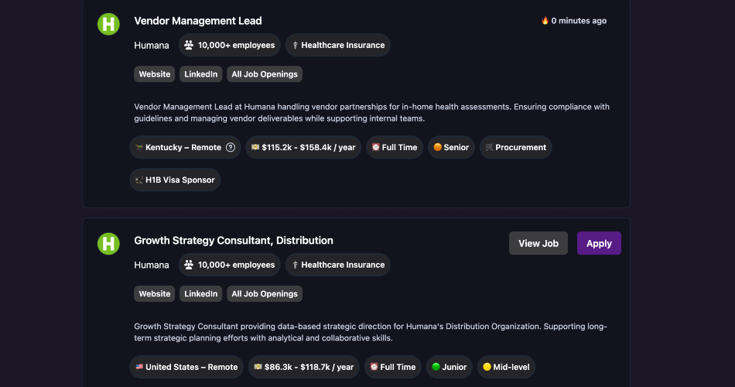Click fire icon next to 0 minutes ago

[x=545, y=21]
